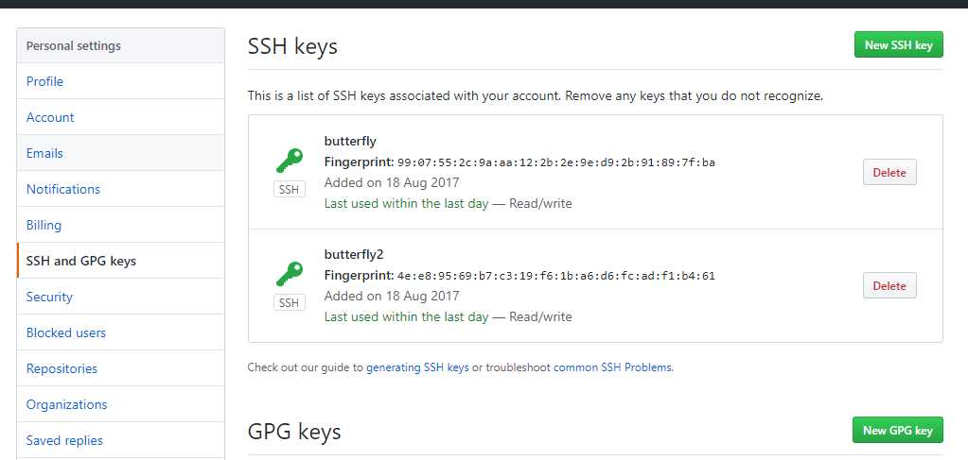Open Saved replies in sidebar
This screenshot has height=460, width=968.
click(x=120, y=440)
